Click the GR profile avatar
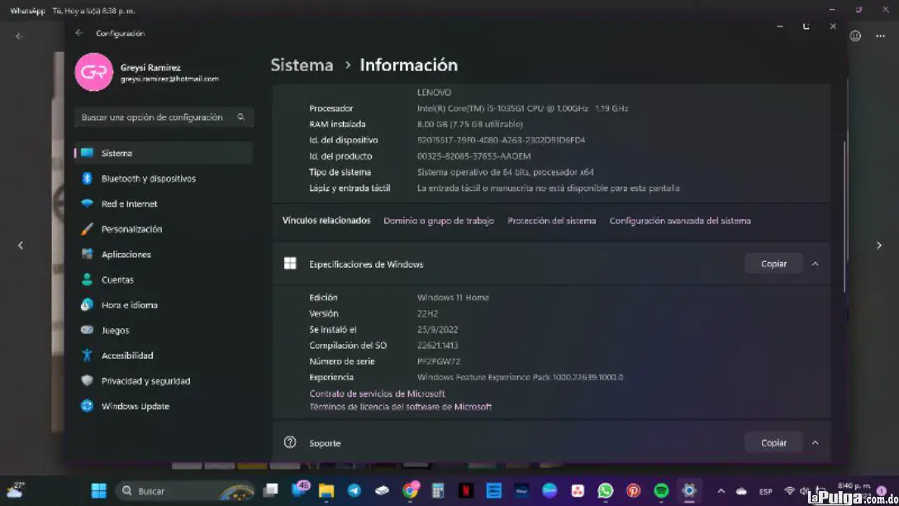Screen dimensions: 899x506 [94, 72]
